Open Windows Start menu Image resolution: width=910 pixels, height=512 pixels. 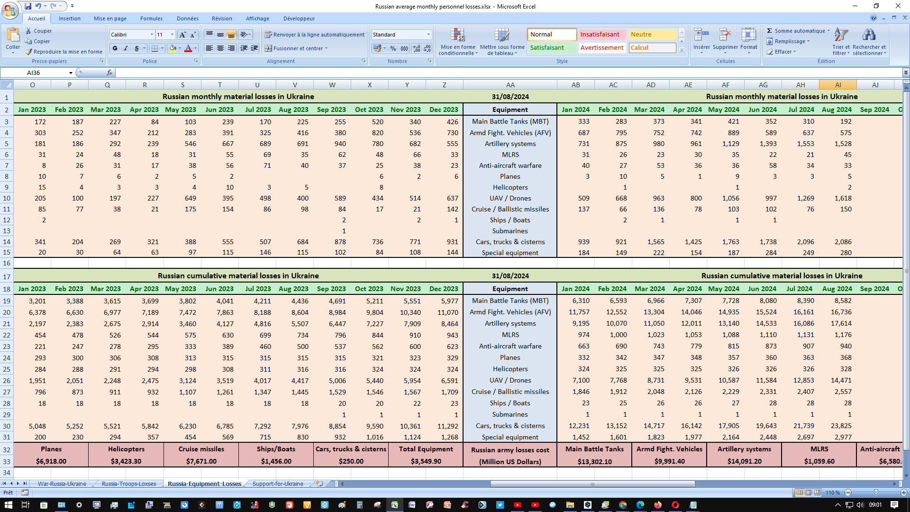[x=9, y=505]
